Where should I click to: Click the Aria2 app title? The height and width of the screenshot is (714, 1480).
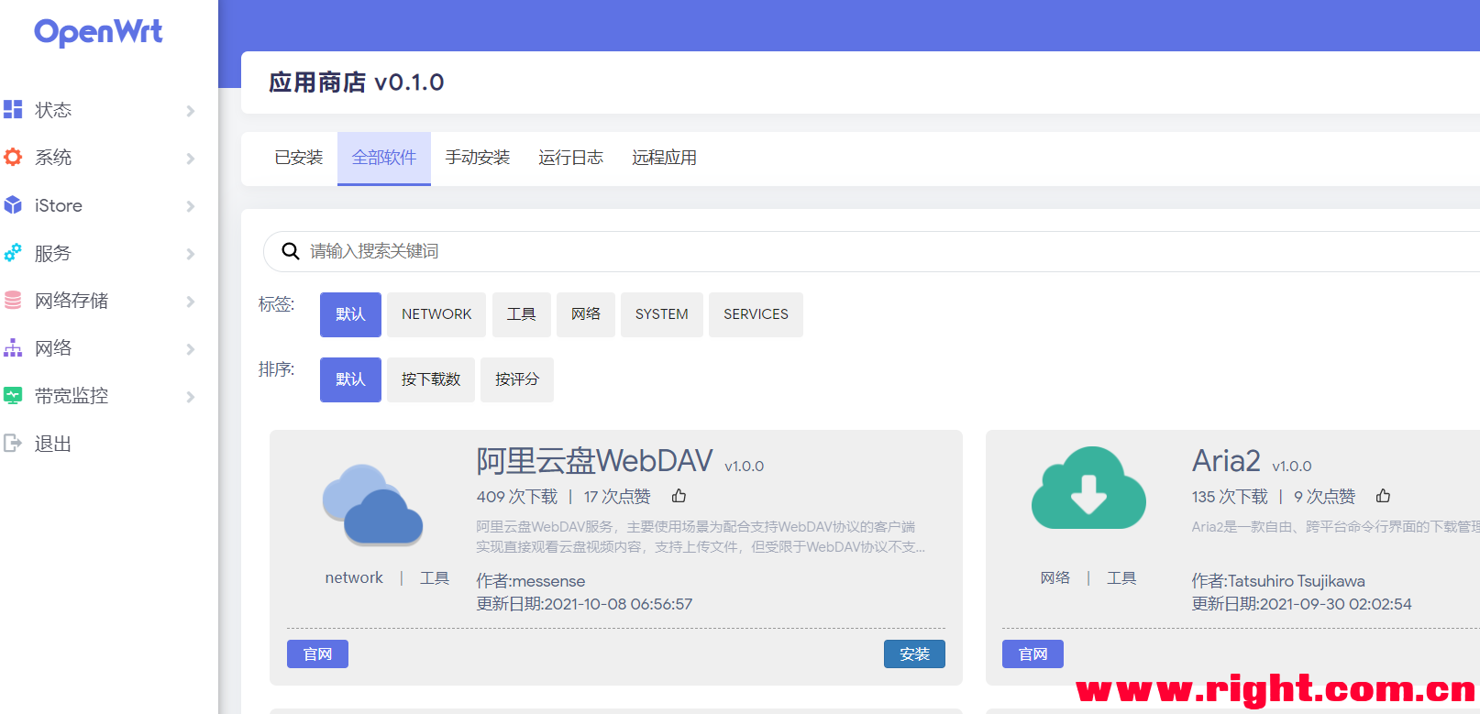click(x=1226, y=461)
